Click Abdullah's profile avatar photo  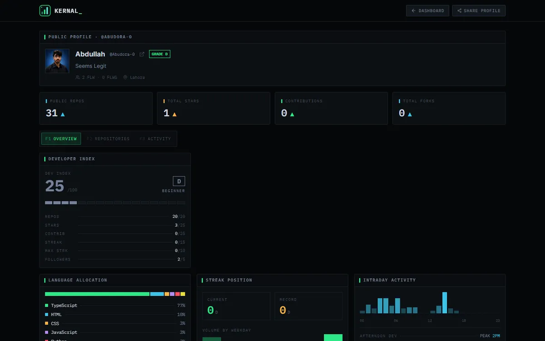(57, 61)
